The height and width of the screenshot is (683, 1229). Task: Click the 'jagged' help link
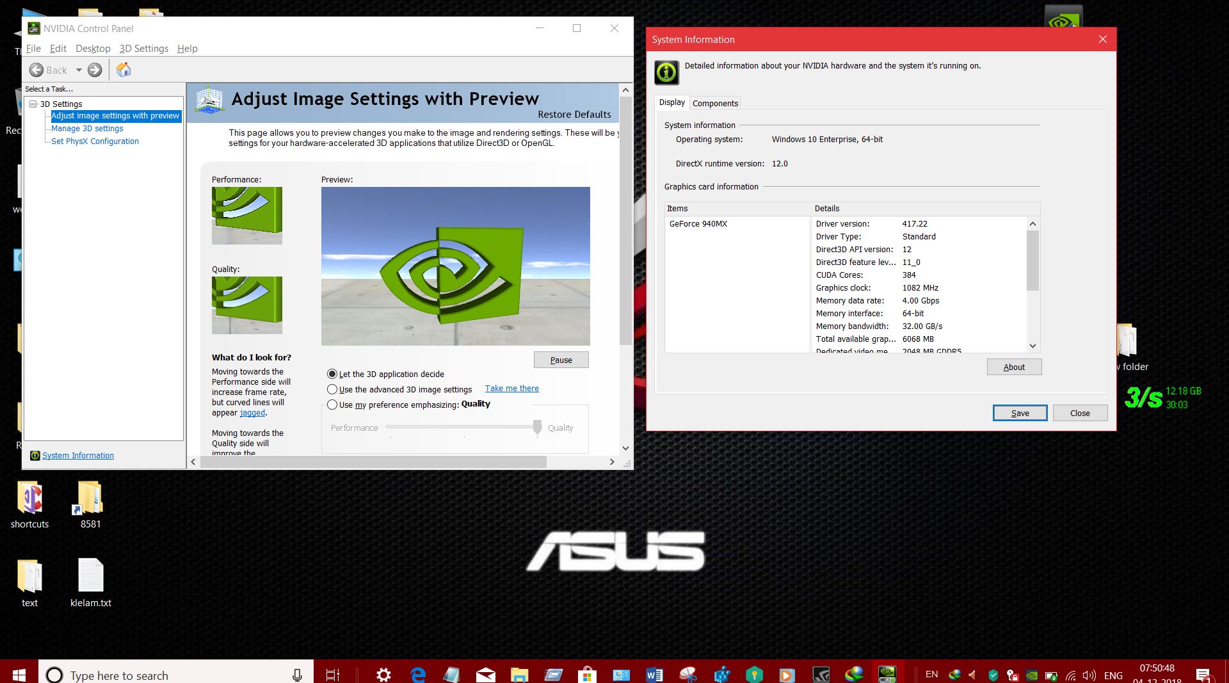(x=252, y=413)
